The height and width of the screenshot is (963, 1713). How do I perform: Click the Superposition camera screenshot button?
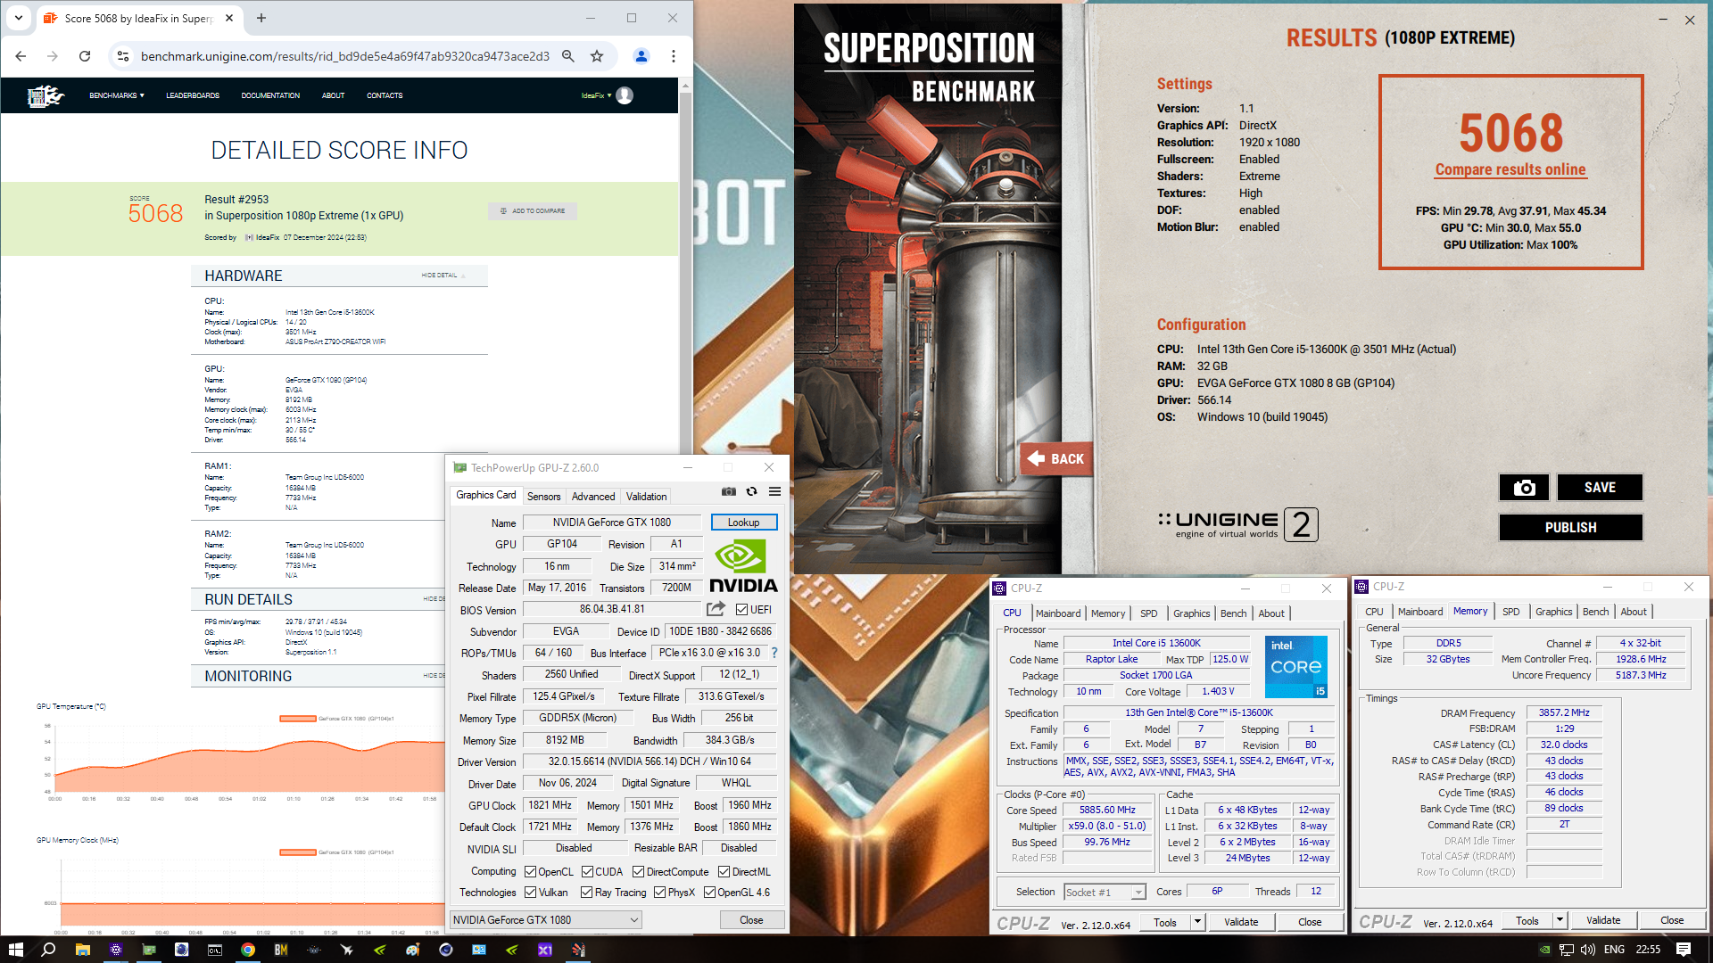(x=1524, y=488)
